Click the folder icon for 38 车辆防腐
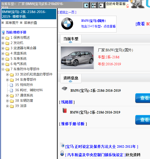Image resolution: width=150 pixels, height=159 pixels. (12, 101)
